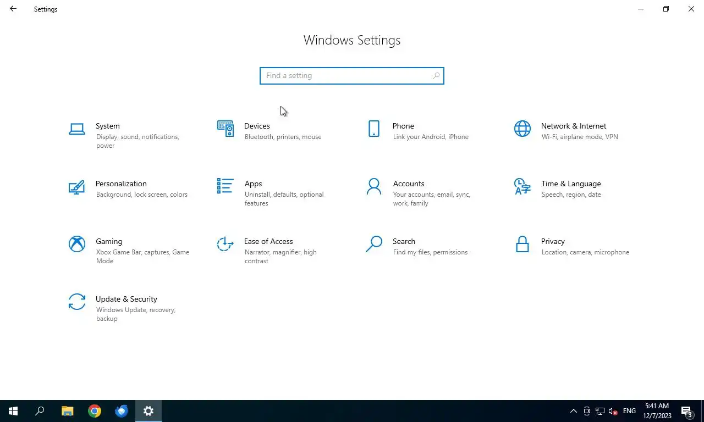
Task: Open System settings via the laptop icon
Action: [x=77, y=129]
